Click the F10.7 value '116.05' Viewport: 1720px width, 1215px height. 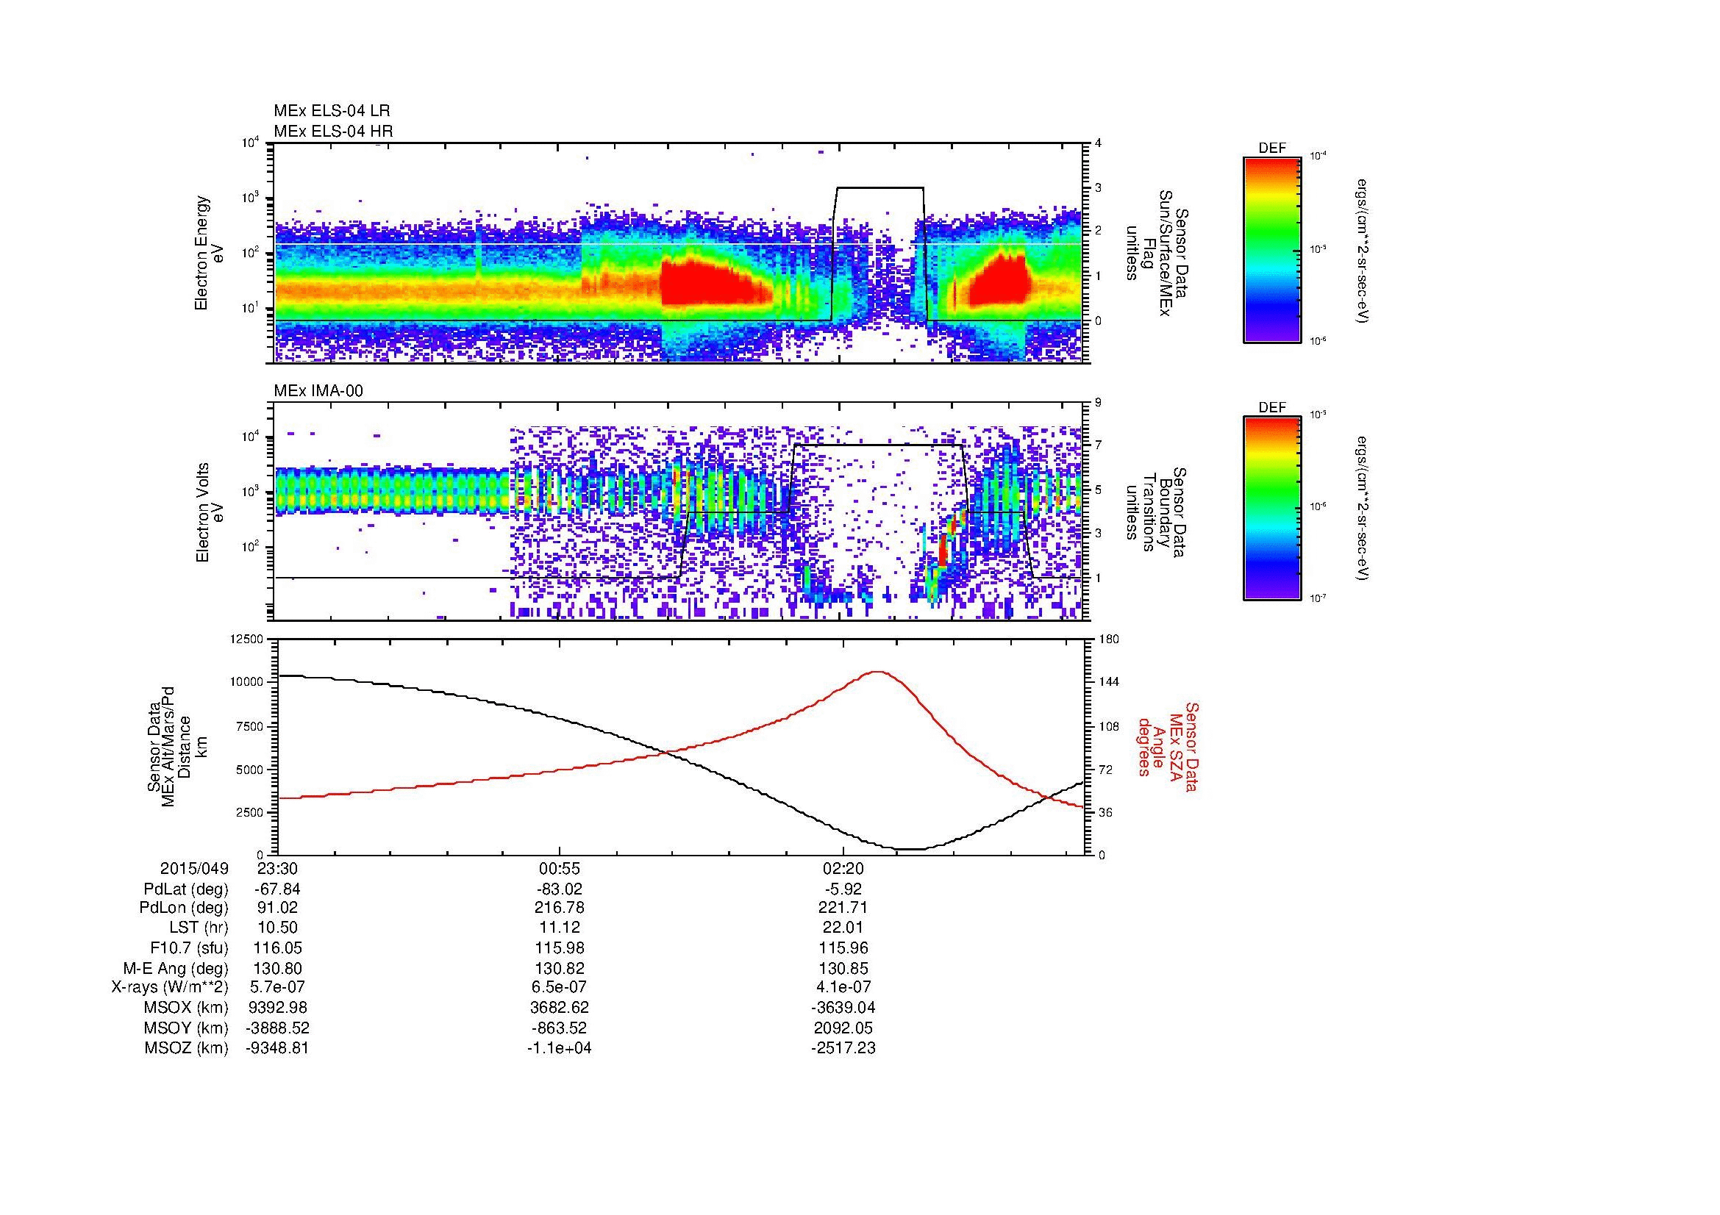point(278,947)
